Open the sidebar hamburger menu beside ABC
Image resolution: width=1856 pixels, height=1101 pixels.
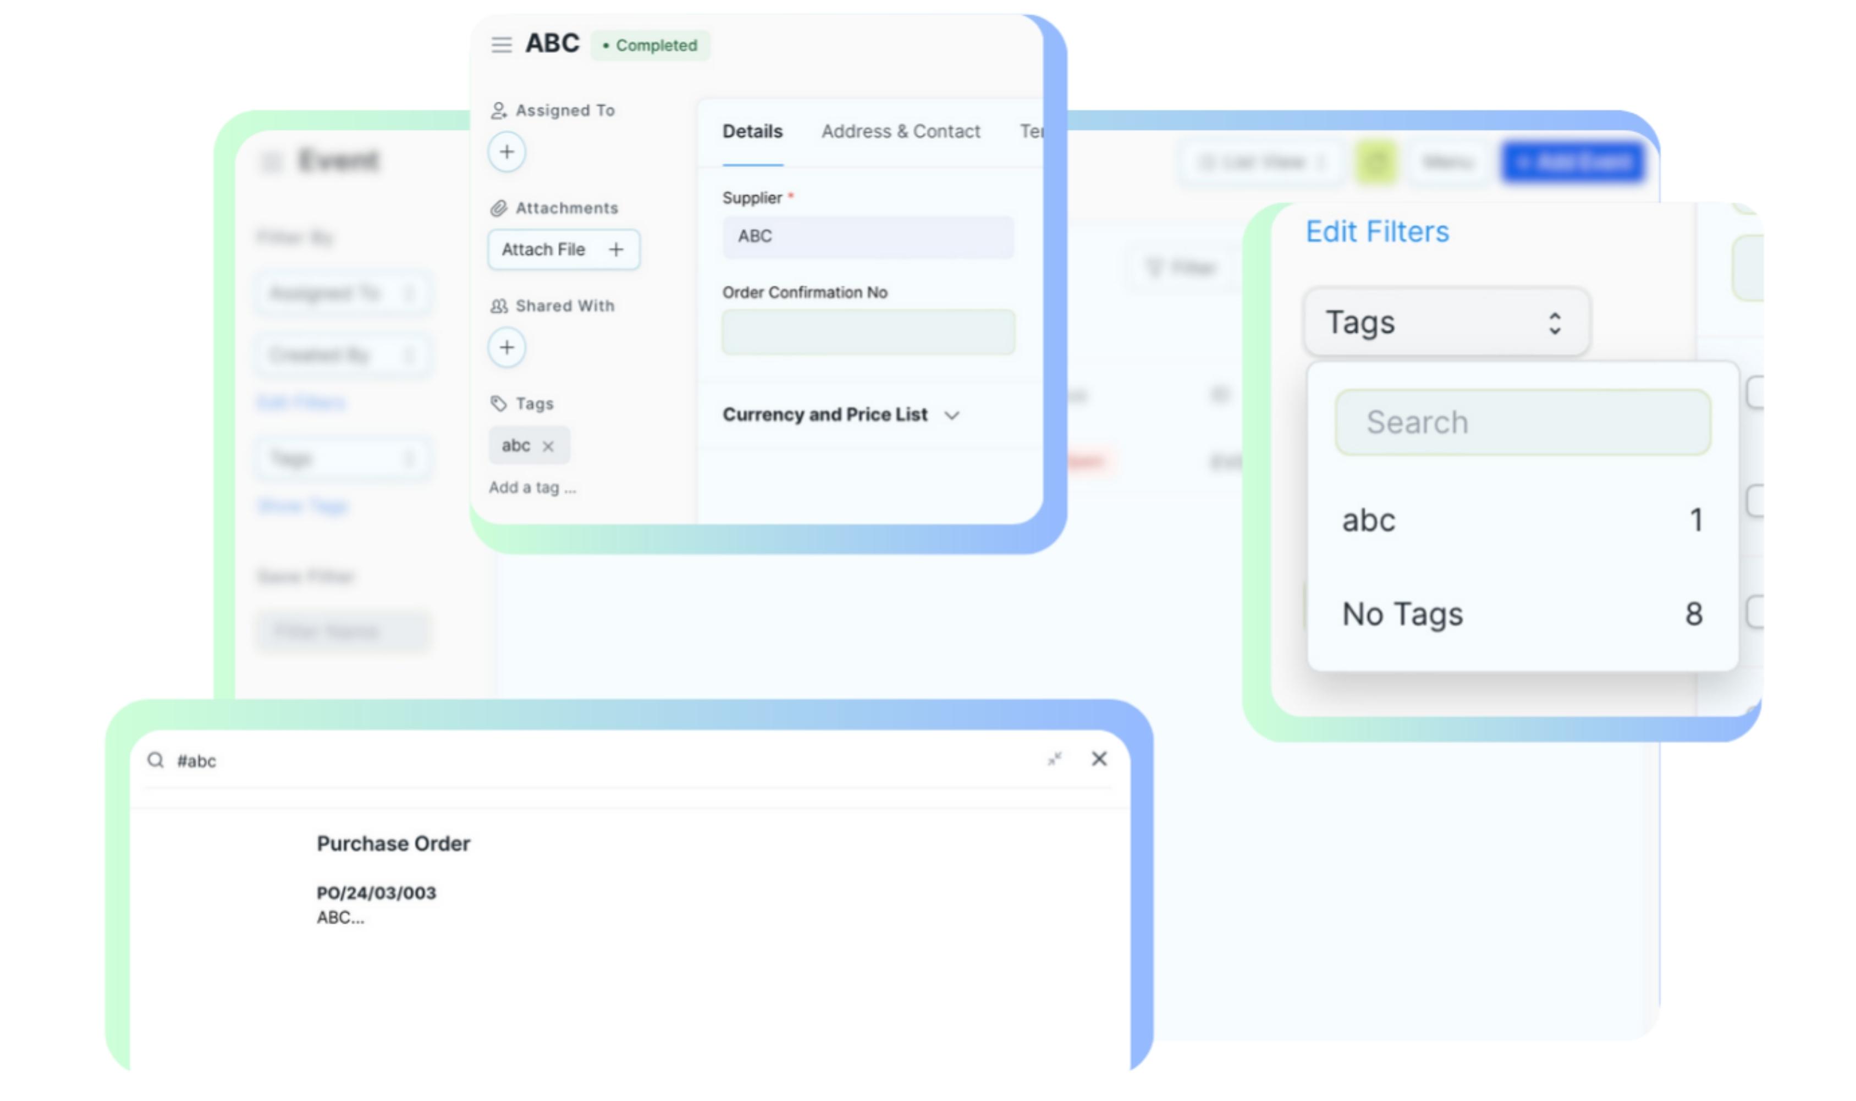[x=501, y=45]
